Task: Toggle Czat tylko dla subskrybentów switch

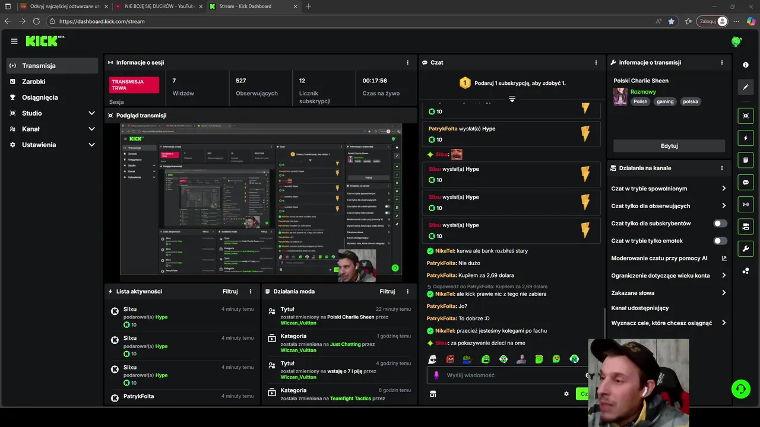Action: (720, 224)
